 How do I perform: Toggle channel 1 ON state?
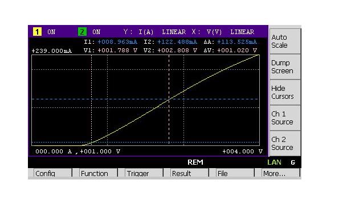click(x=51, y=32)
